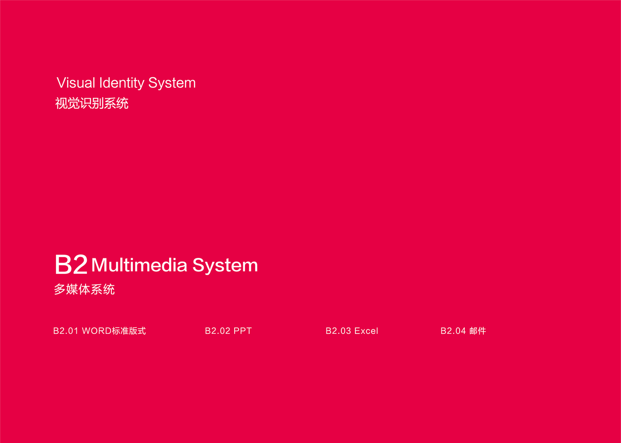Viewport: 621px width, 443px height.
Task: Click the 'Multimedia System' title
Action: pos(175,266)
